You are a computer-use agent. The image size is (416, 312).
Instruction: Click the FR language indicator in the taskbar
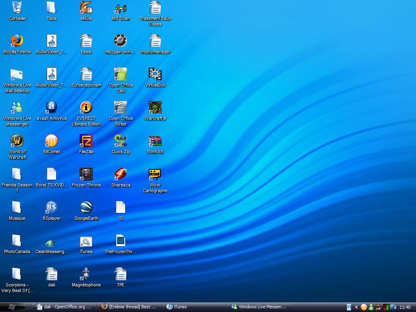349,307
